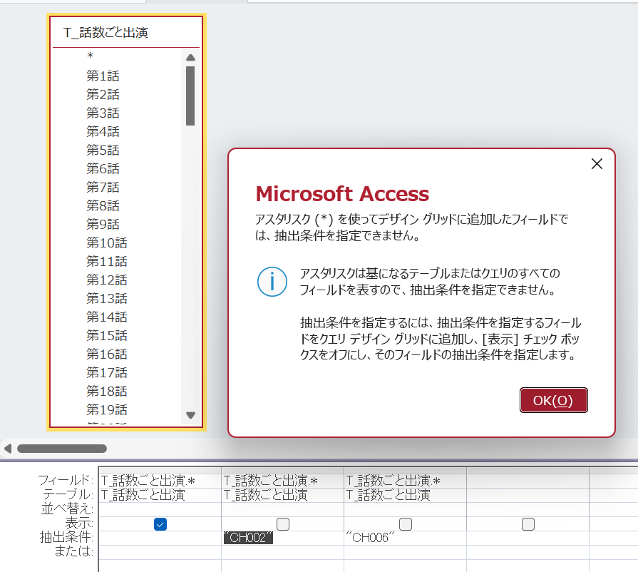Viewport: 638px width, 572px height.
Task: Click the second column field cell T_話数ごと出演.*
Action: click(x=283, y=481)
